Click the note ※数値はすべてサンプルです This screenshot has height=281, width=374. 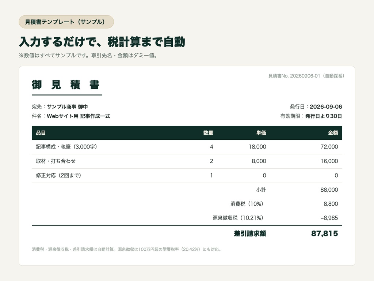(88, 56)
